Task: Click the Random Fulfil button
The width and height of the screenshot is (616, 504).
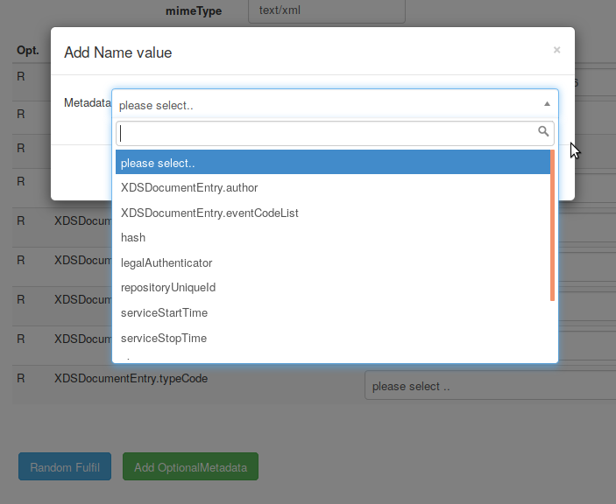Action: click(x=65, y=467)
